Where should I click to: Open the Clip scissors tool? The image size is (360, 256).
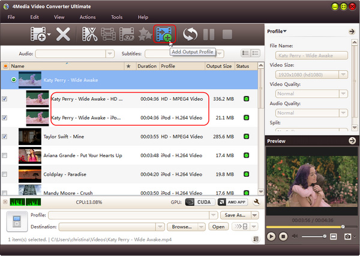(90, 35)
